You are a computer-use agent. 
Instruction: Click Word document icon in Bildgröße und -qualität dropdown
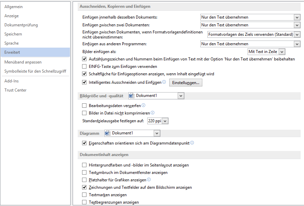click(132, 96)
